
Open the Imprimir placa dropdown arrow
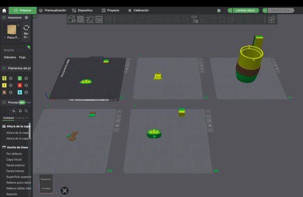pos(265,11)
